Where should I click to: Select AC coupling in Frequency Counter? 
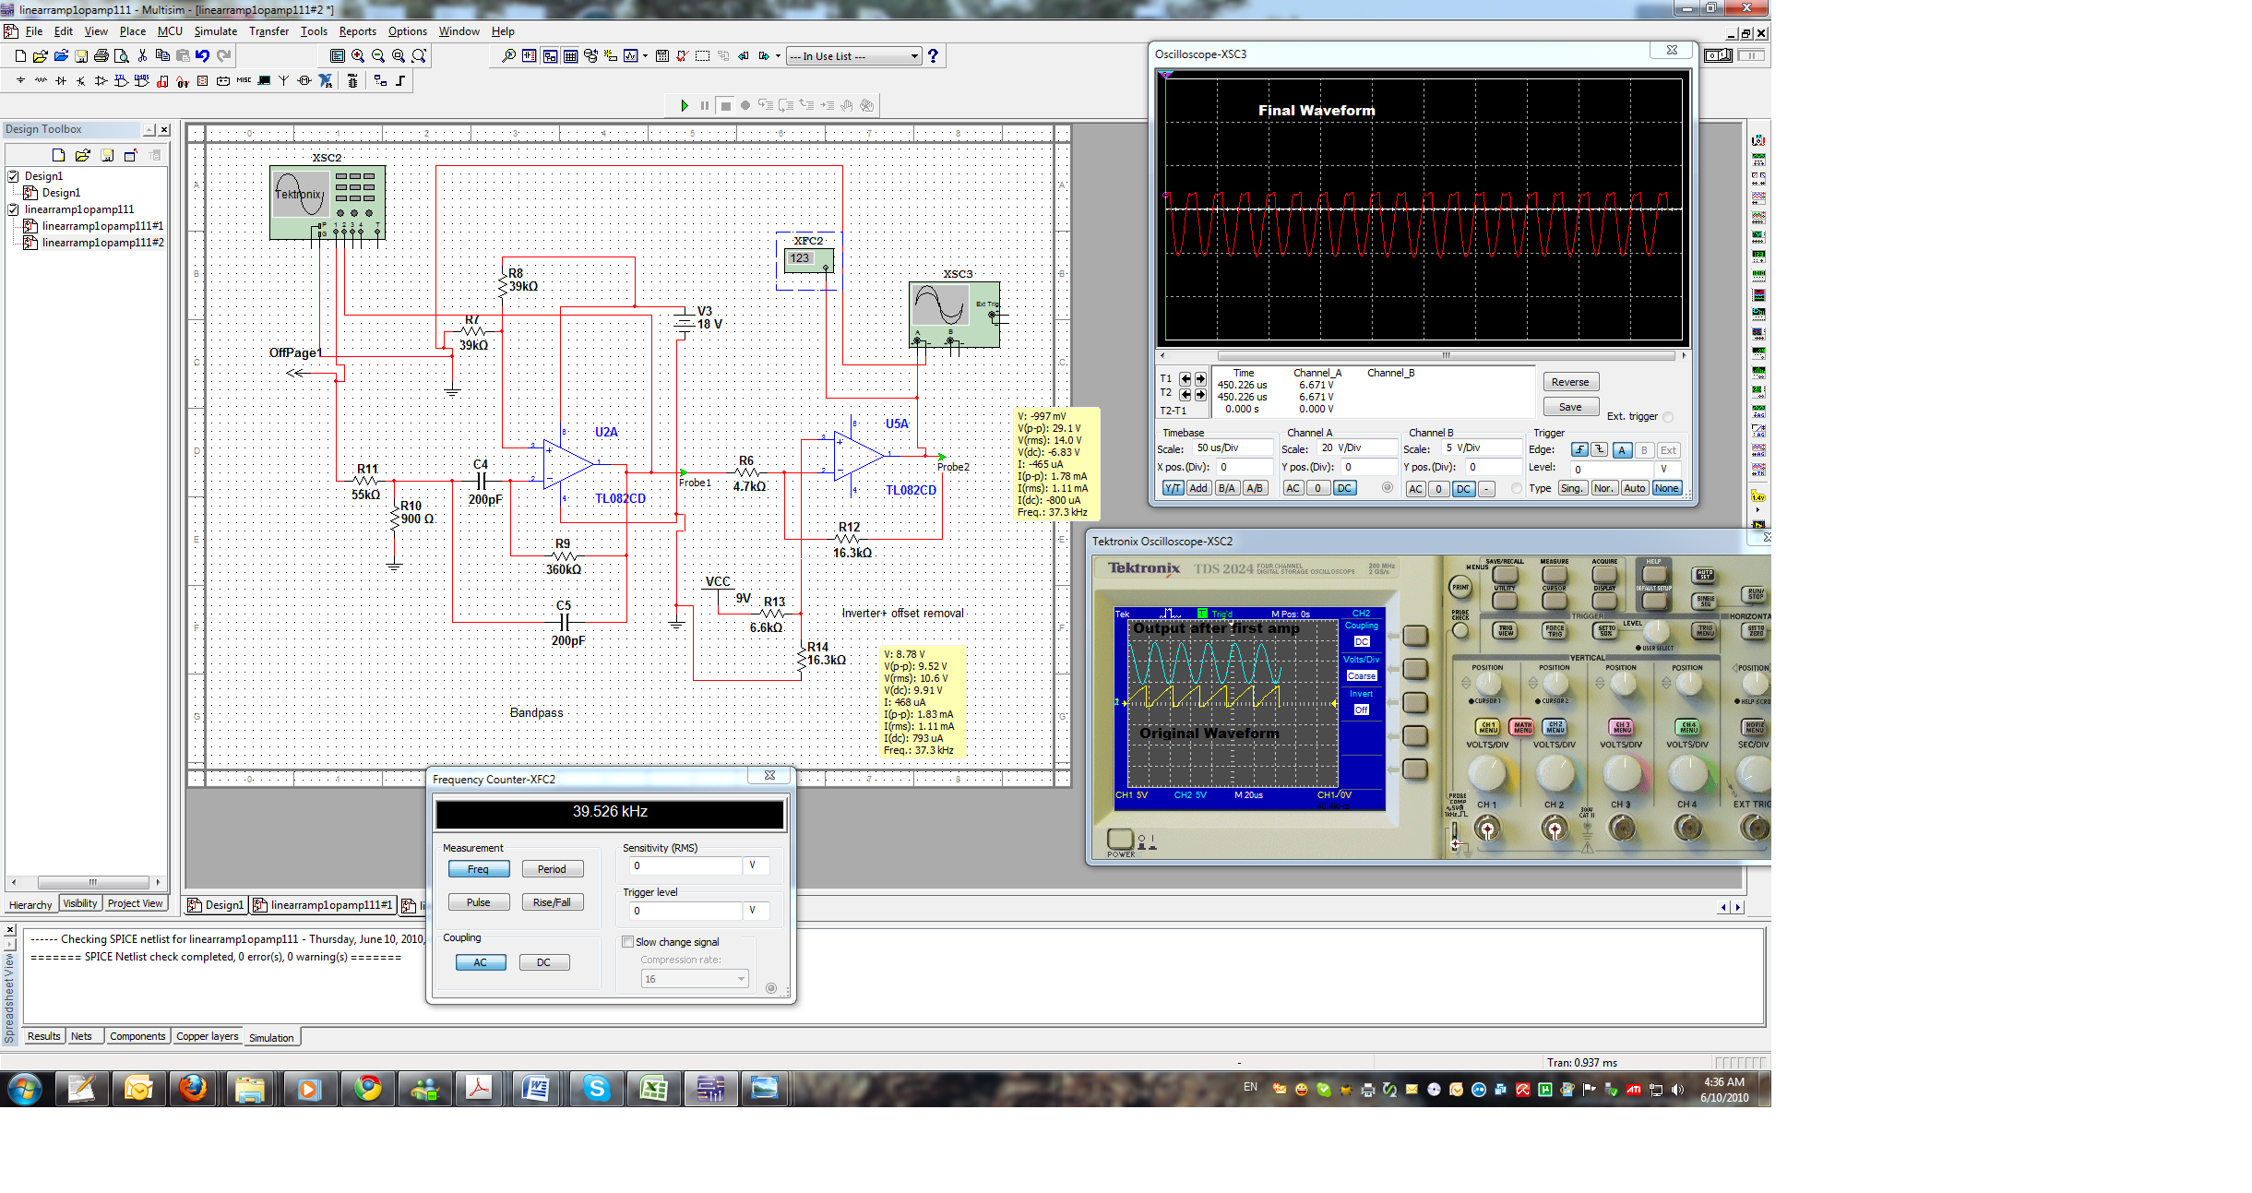(481, 962)
